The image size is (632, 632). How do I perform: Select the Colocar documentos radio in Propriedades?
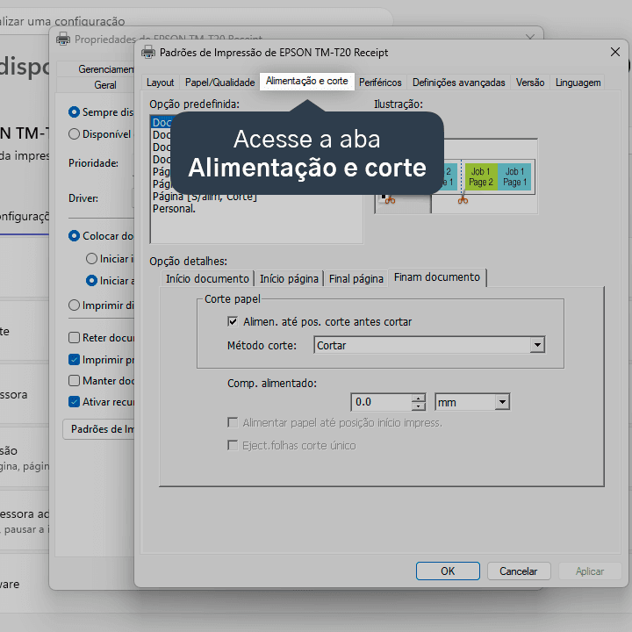74,236
